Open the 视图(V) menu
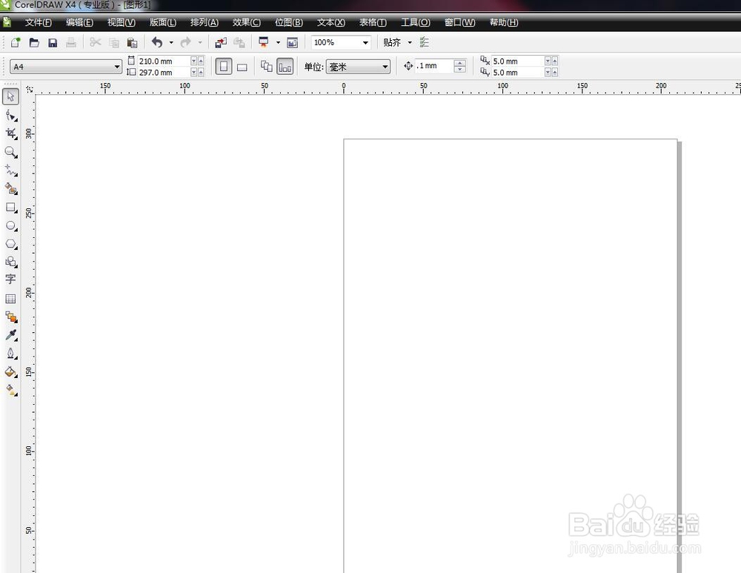 coord(121,23)
